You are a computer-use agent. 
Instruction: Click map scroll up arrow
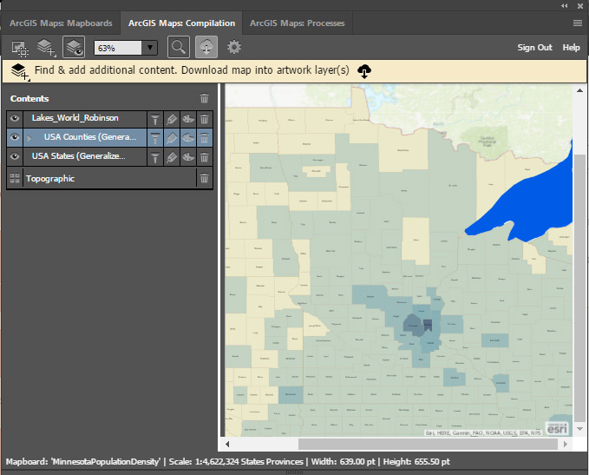[x=579, y=90]
